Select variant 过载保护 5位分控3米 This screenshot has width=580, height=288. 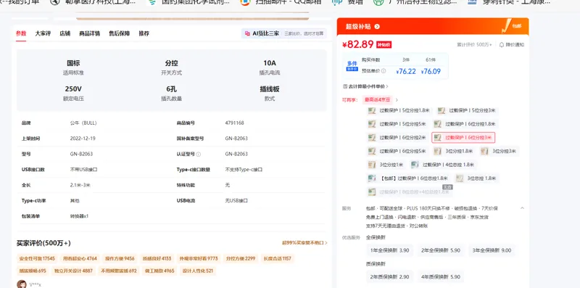[467, 110]
